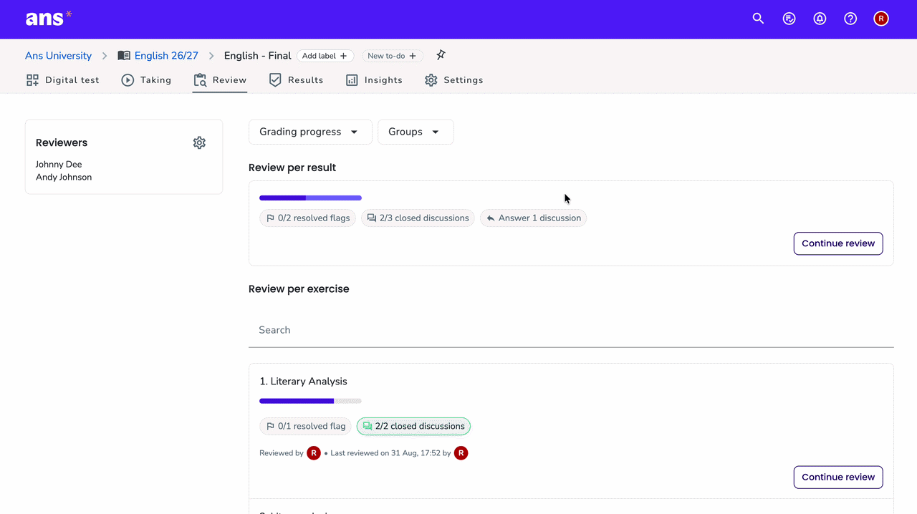Click Continue review under Review per result
This screenshot has width=917, height=514.
coord(838,243)
